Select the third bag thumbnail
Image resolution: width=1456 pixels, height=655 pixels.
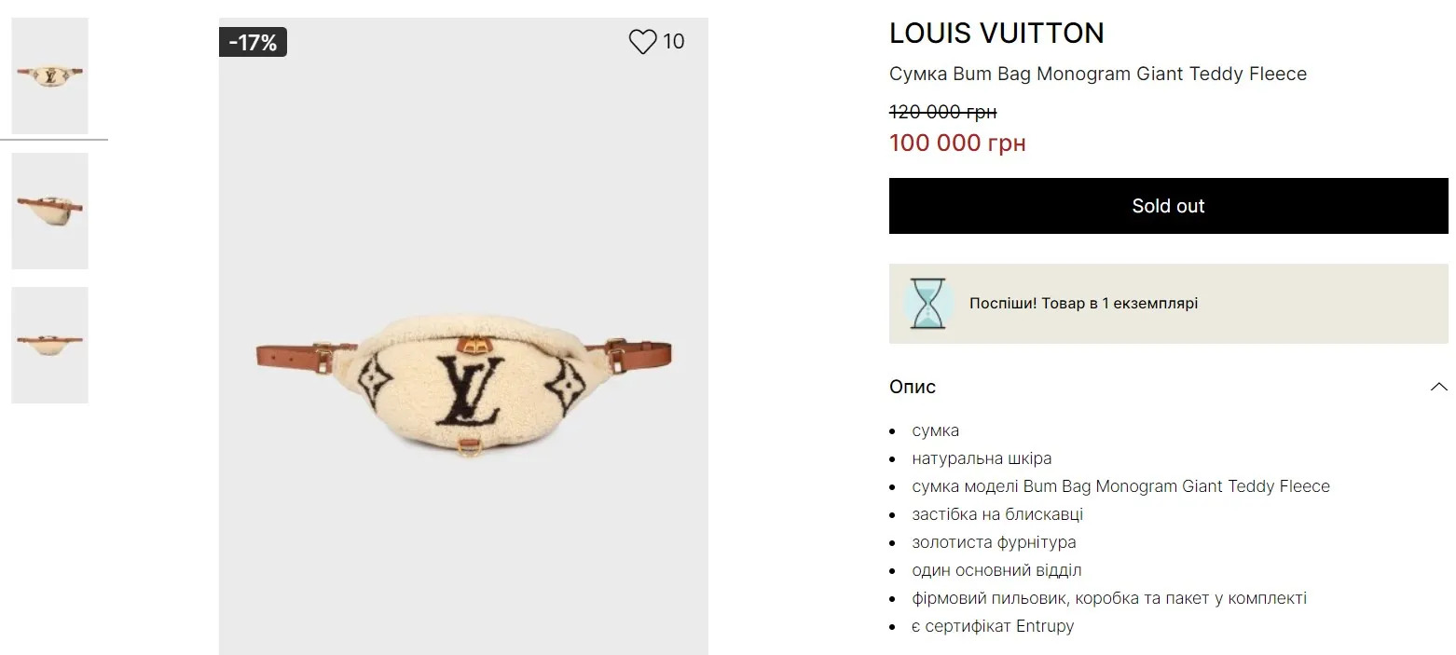50,345
